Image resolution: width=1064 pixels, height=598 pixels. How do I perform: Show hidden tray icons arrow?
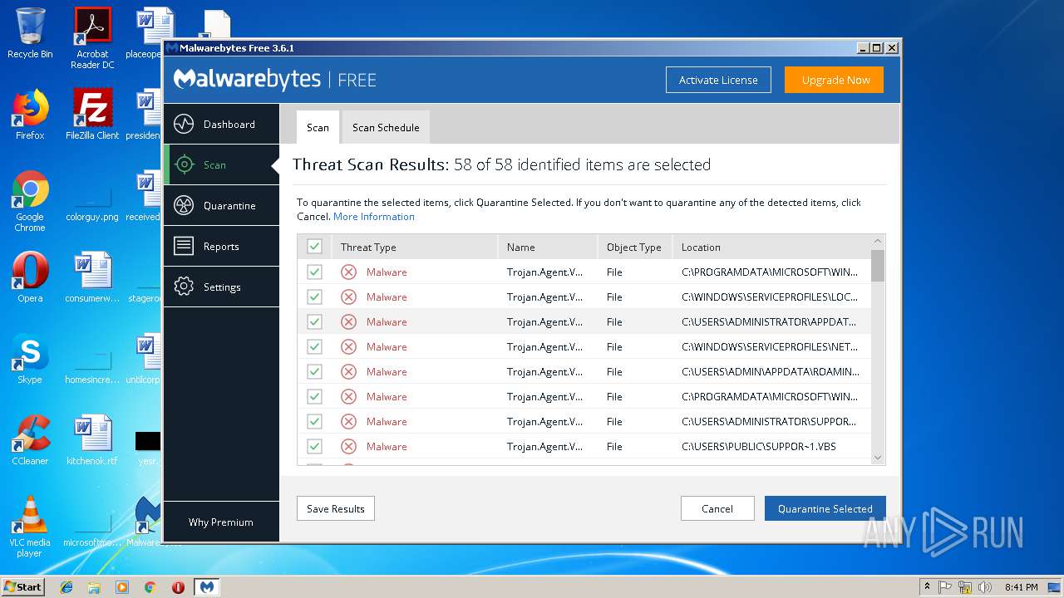(927, 587)
